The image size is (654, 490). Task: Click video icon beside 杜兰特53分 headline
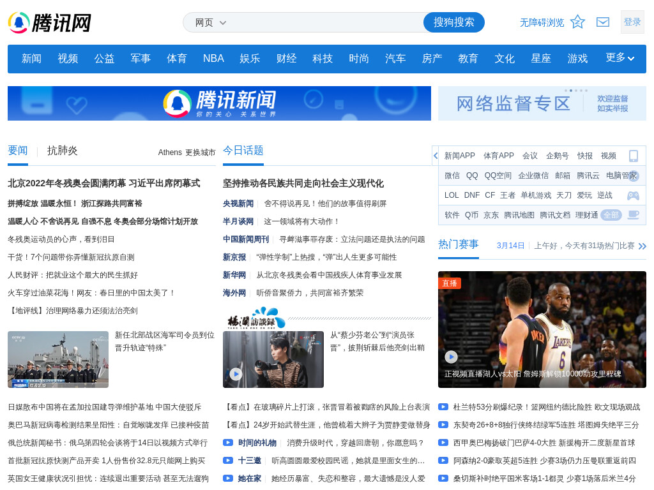coord(443,406)
